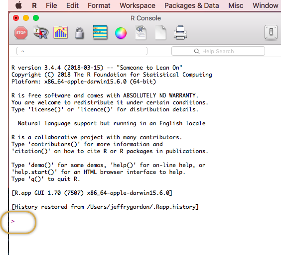Click the source script R icon

(41, 32)
